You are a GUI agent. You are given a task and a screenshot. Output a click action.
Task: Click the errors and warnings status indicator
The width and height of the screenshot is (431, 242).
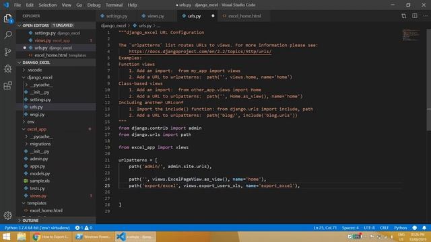[84, 228]
